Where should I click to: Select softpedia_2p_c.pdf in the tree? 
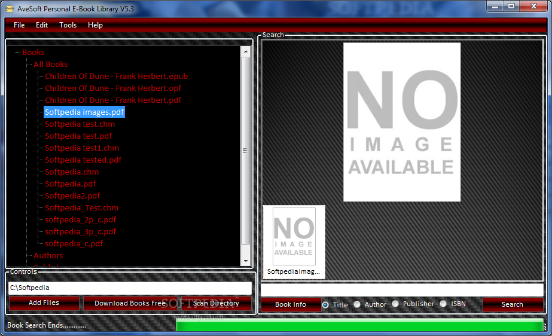[81, 220]
